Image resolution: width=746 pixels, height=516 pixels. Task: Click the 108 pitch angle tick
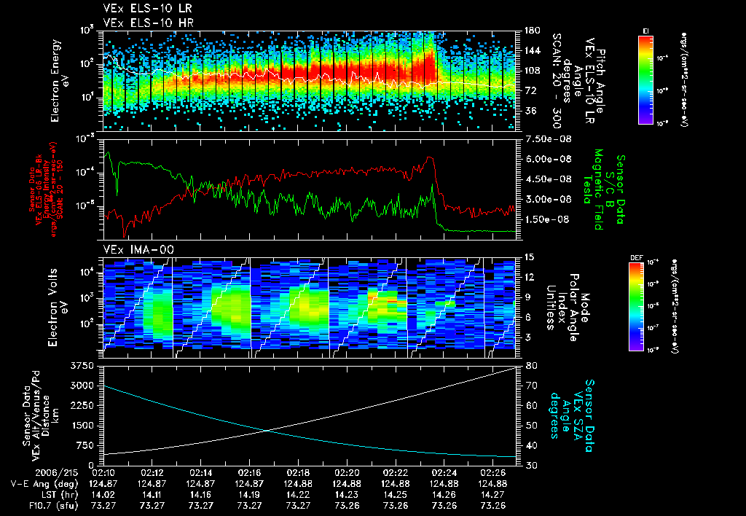point(532,71)
